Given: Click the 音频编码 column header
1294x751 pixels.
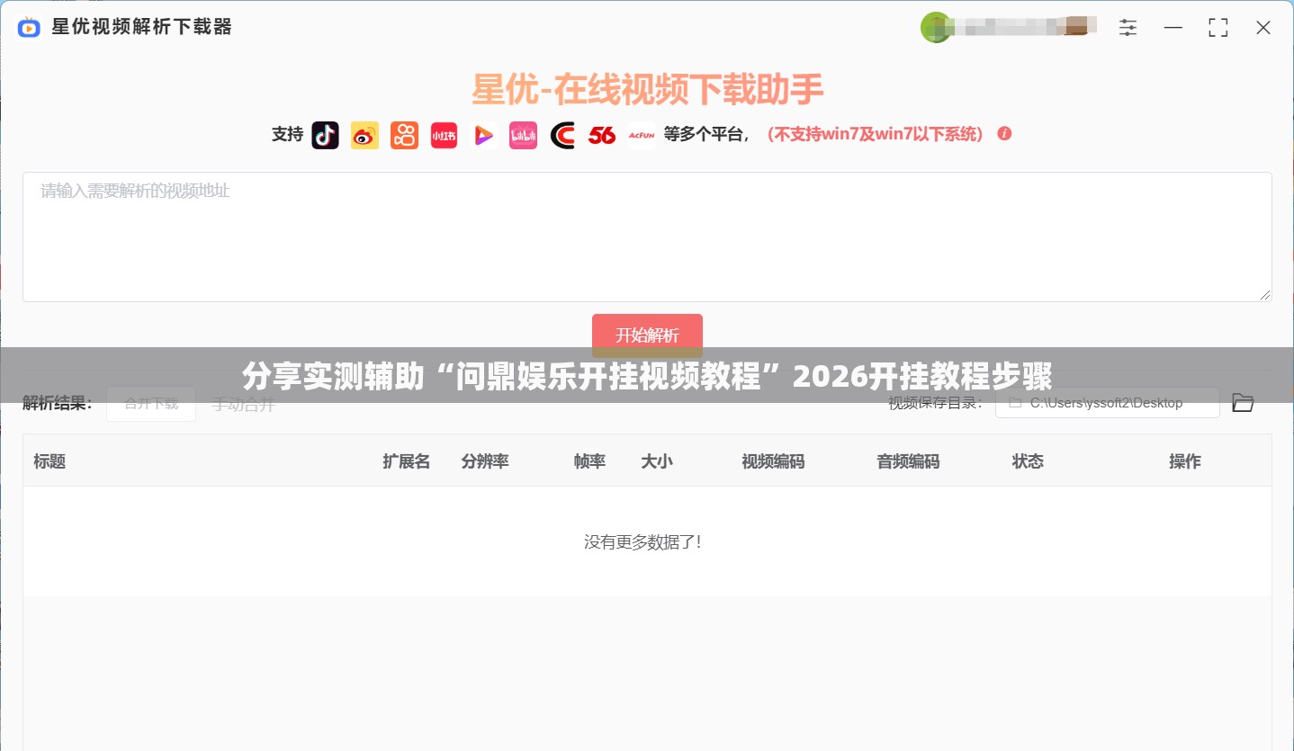Looking at the screenshot, I should (x=908, y=461).
